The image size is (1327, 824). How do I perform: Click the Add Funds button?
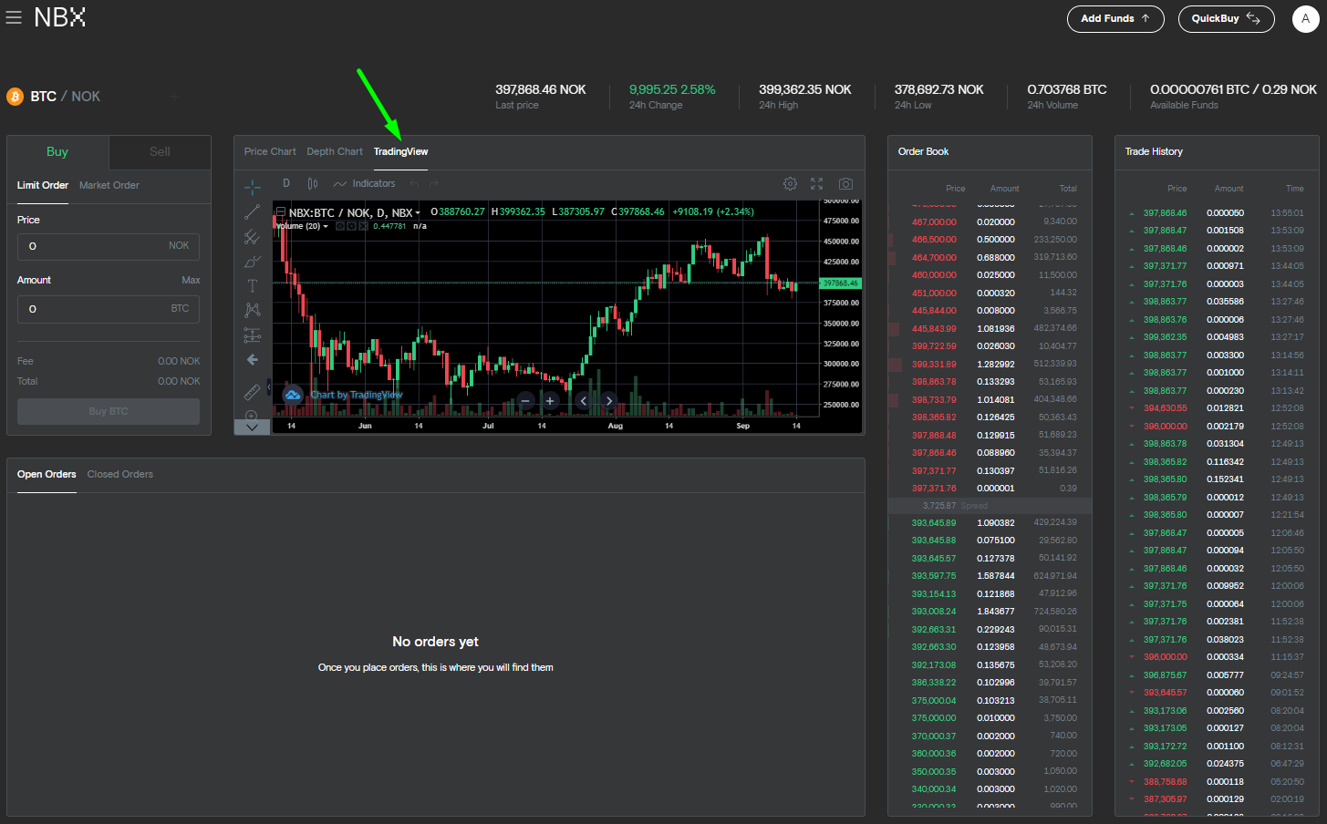coord(1115,18)
